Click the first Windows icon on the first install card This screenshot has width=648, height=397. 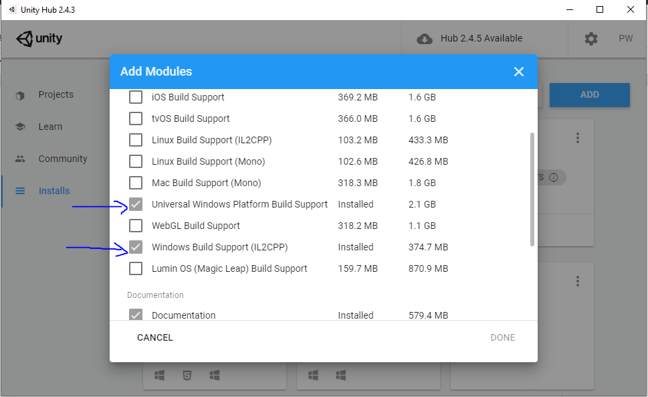pyautogui.click(x=159, y=375)
